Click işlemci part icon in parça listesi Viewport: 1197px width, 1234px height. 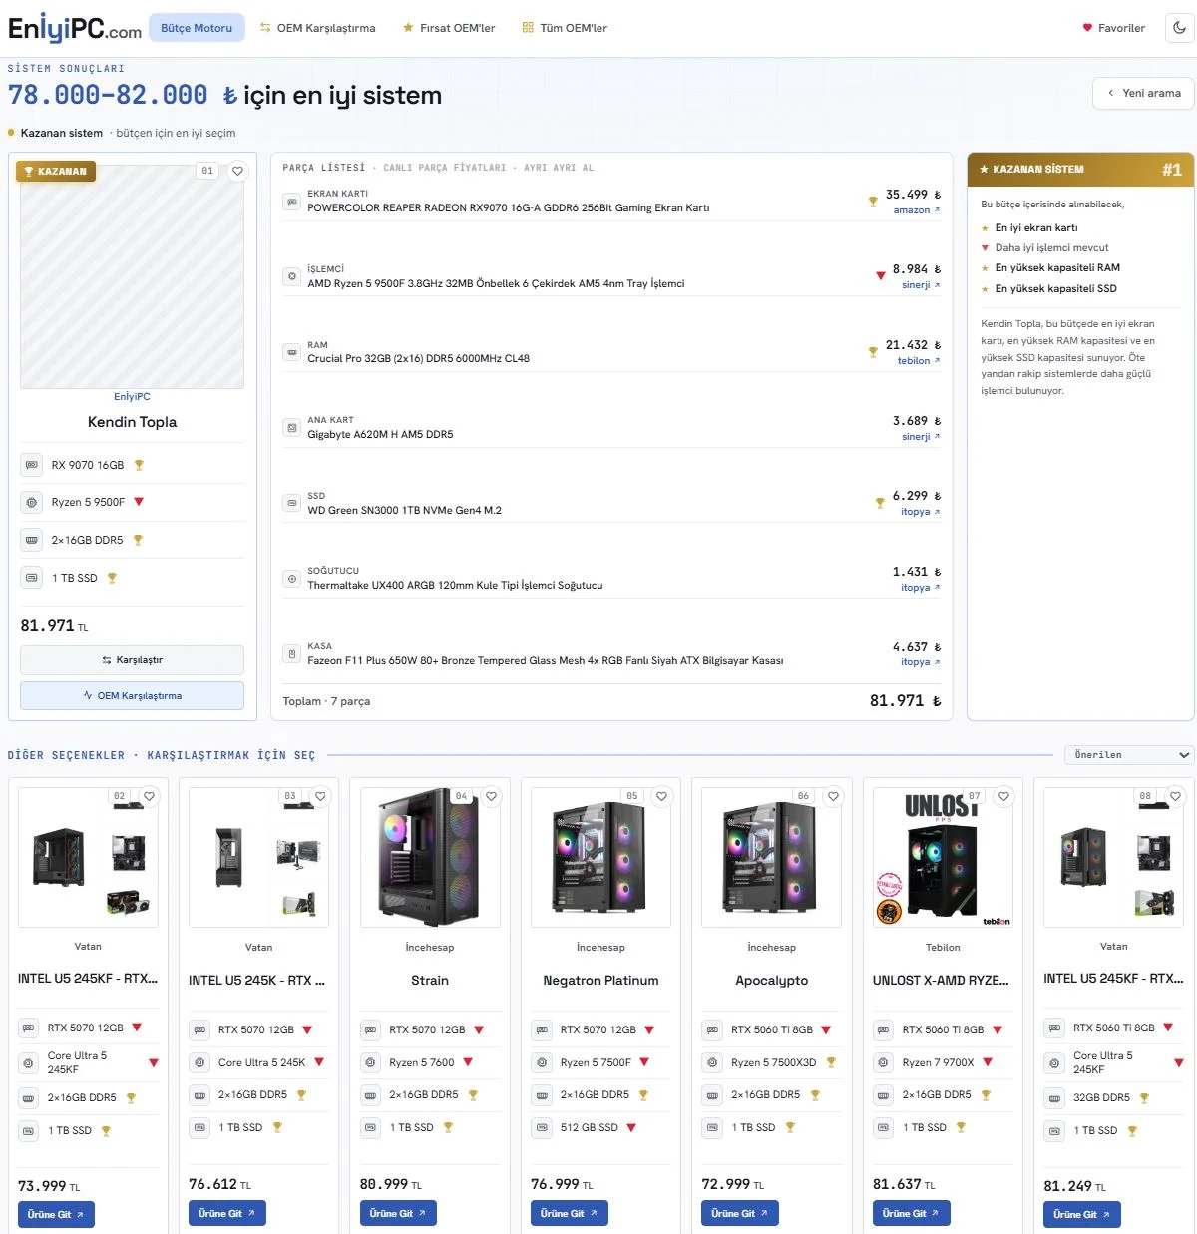tap(291, 276)
